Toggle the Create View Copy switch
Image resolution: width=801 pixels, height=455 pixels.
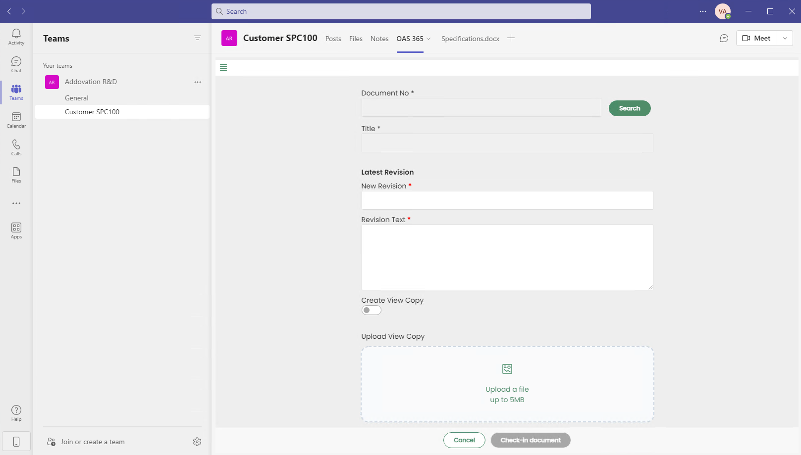click(x=371, y=310)
